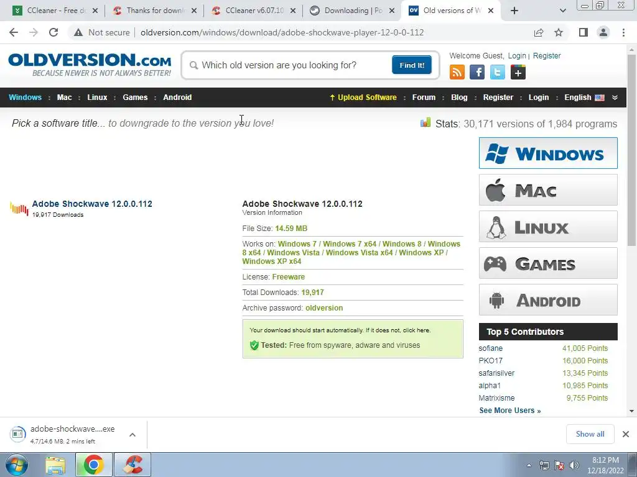Open the See More Users link

pyautogui.click(x=510, y=410)
